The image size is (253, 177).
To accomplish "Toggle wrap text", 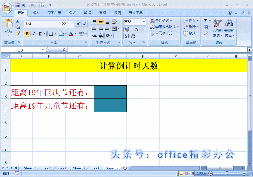I will (x=114, y=21).
